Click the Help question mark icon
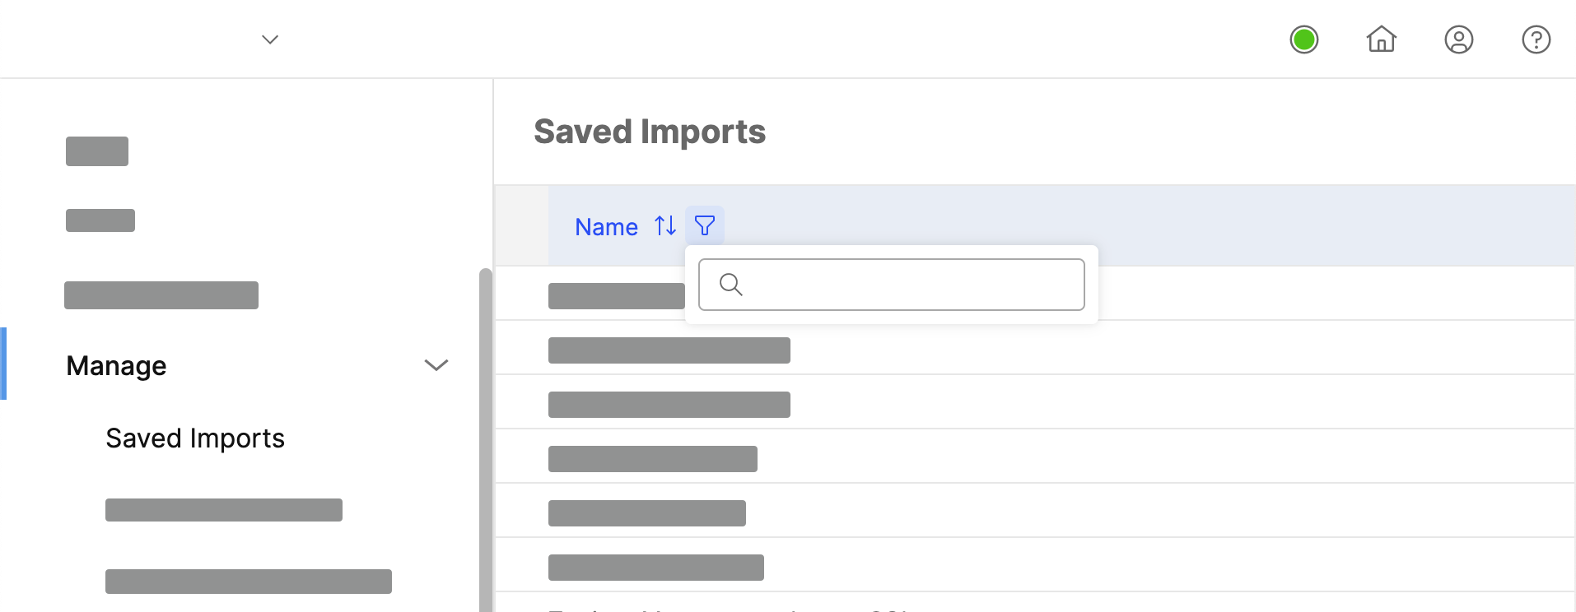This screenshot has width=1576, height=612. coord(1536,39)
